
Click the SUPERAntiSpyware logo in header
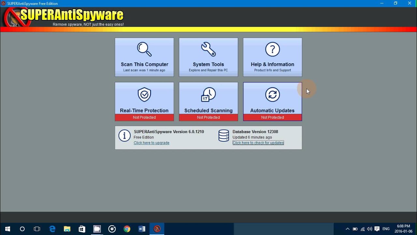pos(64,17)
